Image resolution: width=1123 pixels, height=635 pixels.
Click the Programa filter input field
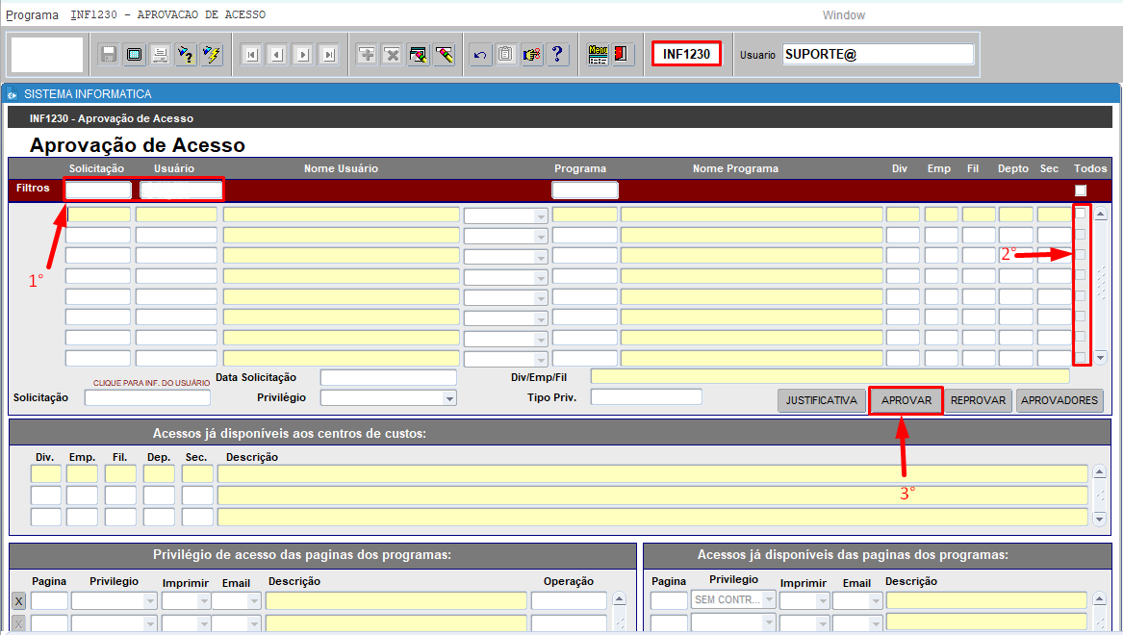pyautogui.click(x=584, y=190)
